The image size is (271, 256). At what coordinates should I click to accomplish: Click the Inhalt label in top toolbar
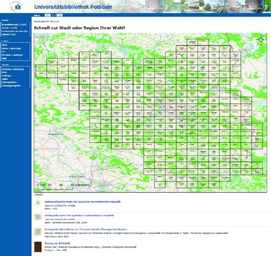pyautogui.click(x=37, y=15)
